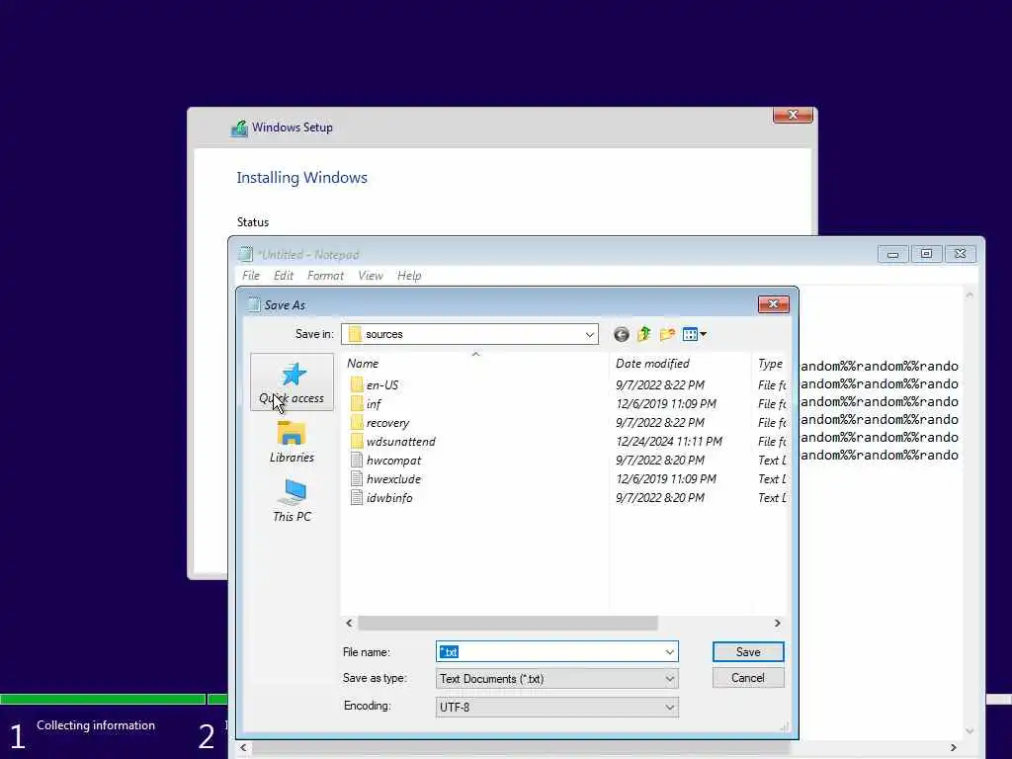Image resolution: width=1012 pixels, height=759 pixels.
Task: Click the Notepad icon in title bar
Action: (246, 254)
